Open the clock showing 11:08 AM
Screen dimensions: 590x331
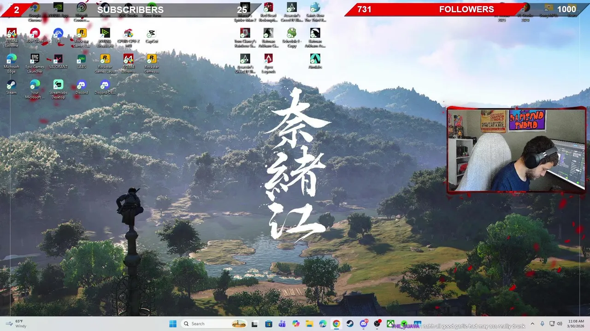576,324
